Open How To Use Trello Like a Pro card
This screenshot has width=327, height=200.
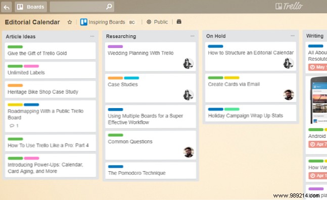[50, 143]
